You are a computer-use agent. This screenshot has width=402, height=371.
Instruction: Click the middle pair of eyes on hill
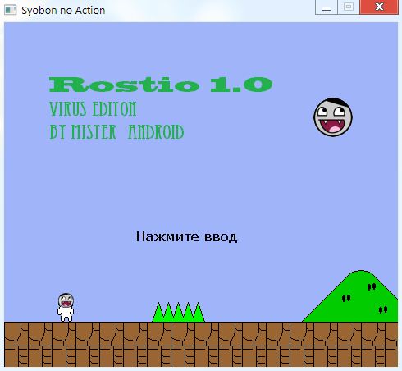346,298
